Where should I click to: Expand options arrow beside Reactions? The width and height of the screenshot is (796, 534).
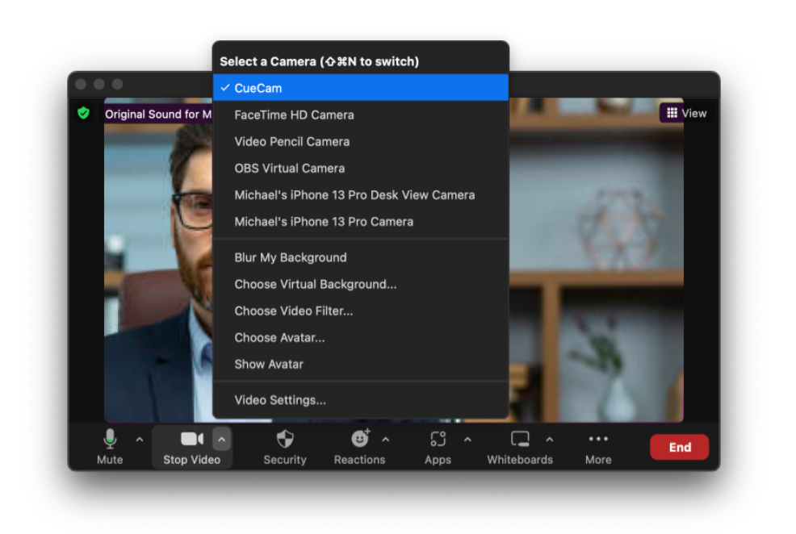click(386, 440)
